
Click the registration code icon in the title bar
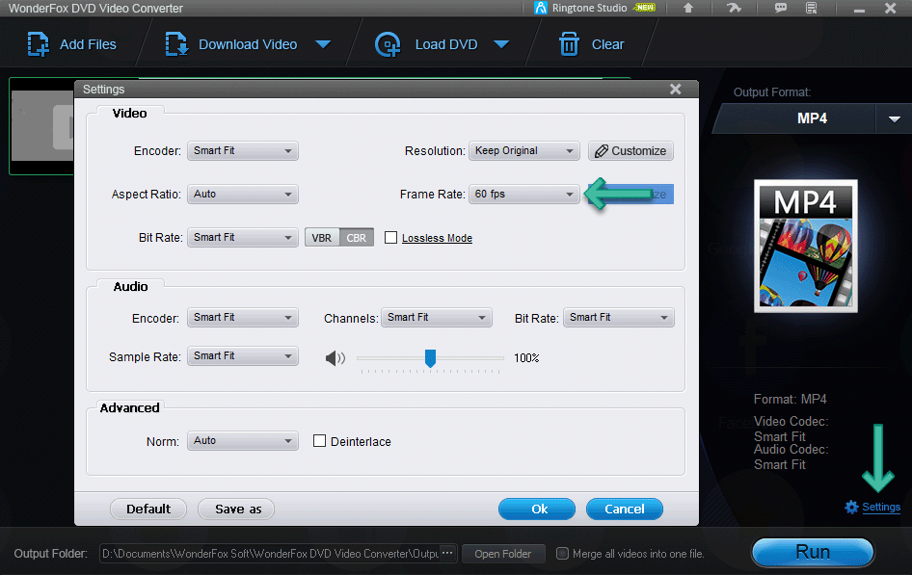(x=813, y=8)
